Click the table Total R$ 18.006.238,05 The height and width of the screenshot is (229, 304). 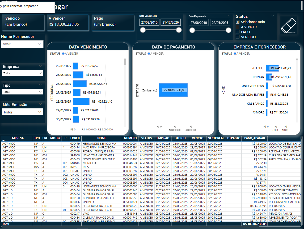[255, 224]
